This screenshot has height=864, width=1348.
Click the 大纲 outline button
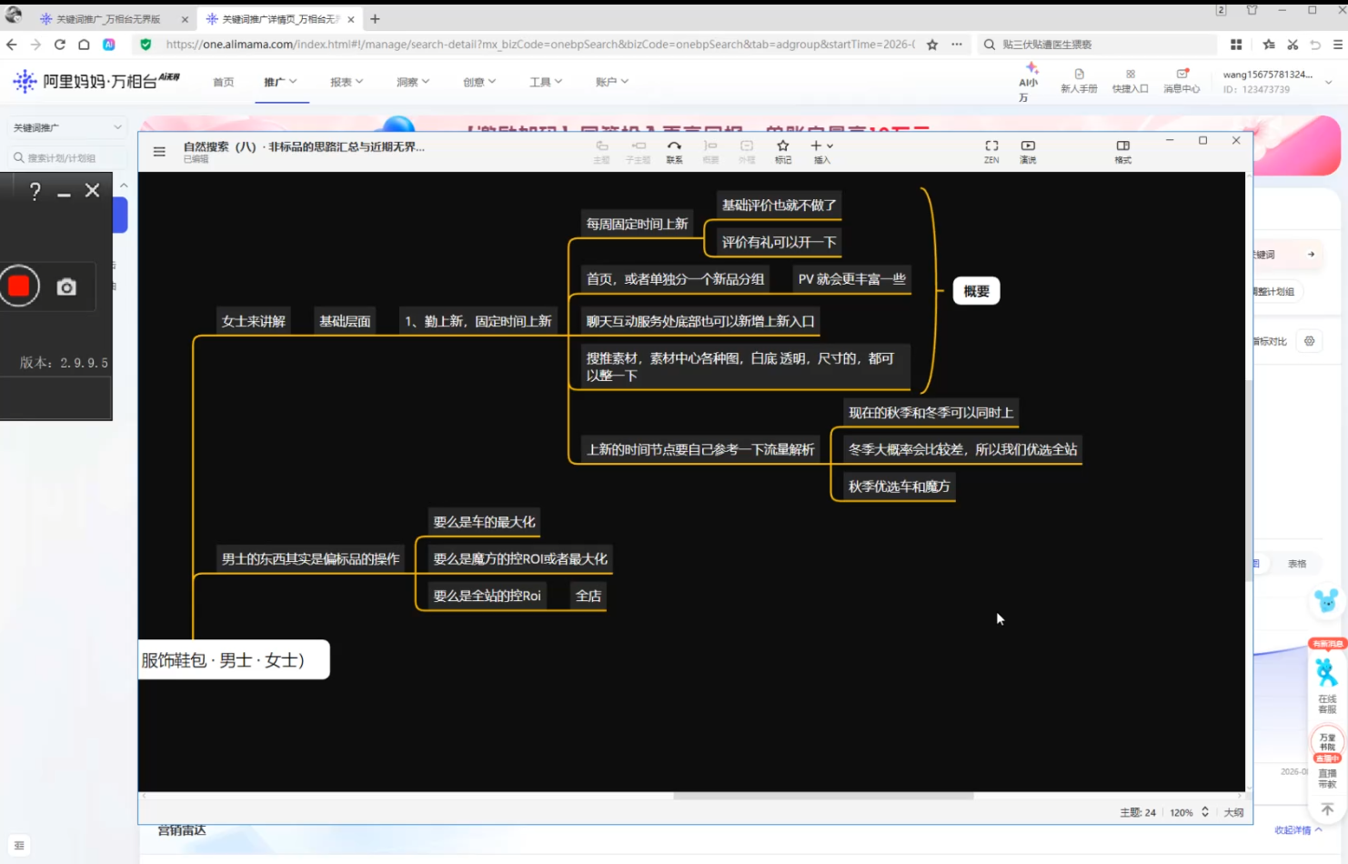(x=1233, y=812)
